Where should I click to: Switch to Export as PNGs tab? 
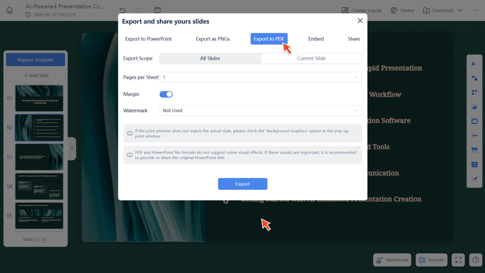tap(213, 39)
